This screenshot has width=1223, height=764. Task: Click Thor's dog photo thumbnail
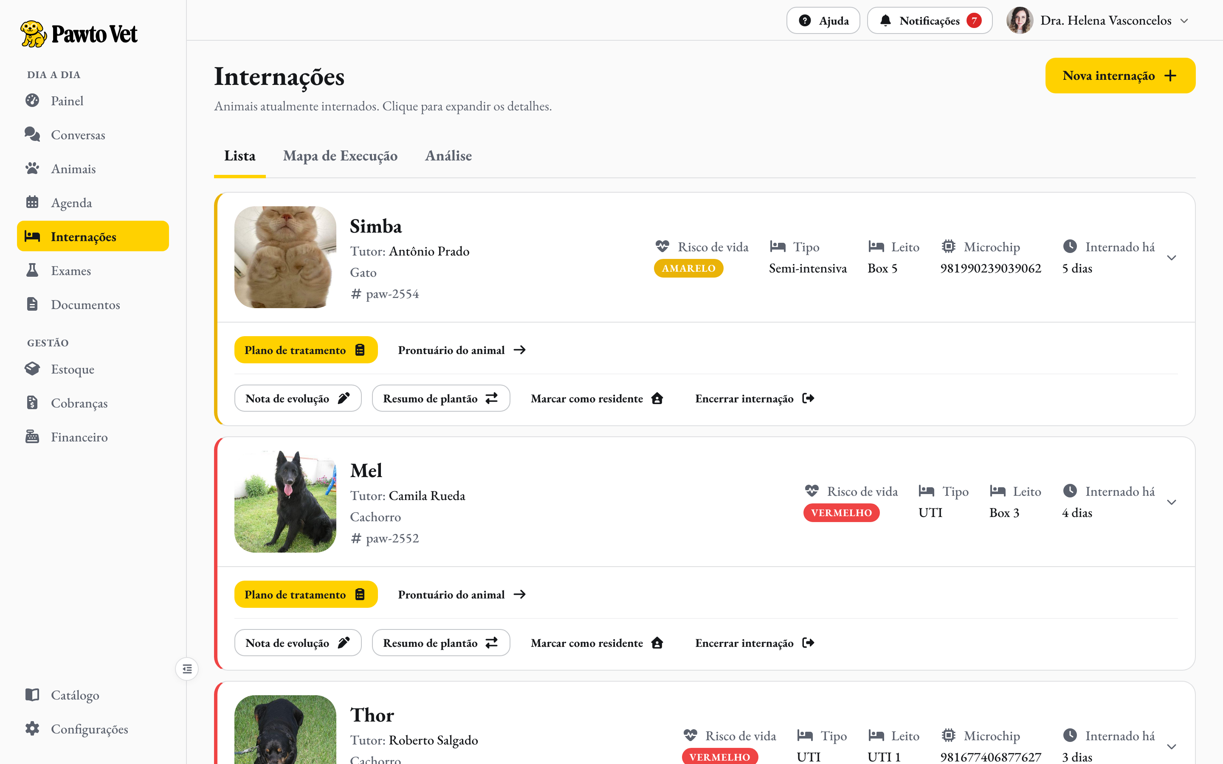[x=285, y=730]
